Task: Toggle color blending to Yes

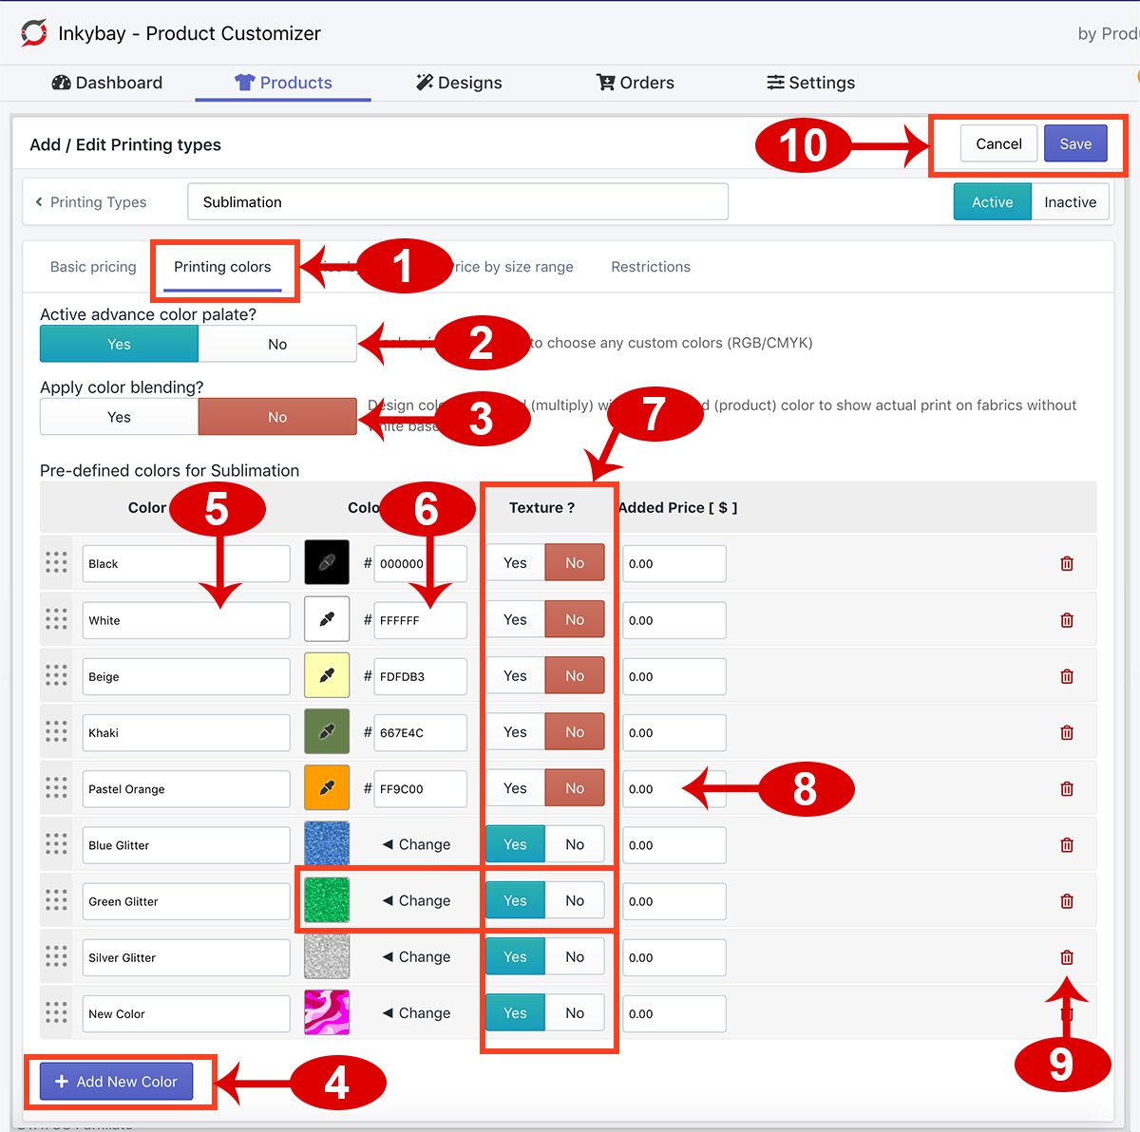Action: click(x=118, y=416)
